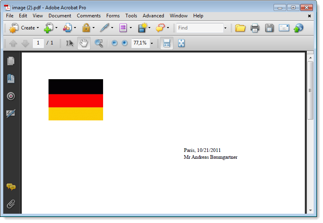
Task: Click the 77,1% zoom value field
Action: tap(140, 43)
